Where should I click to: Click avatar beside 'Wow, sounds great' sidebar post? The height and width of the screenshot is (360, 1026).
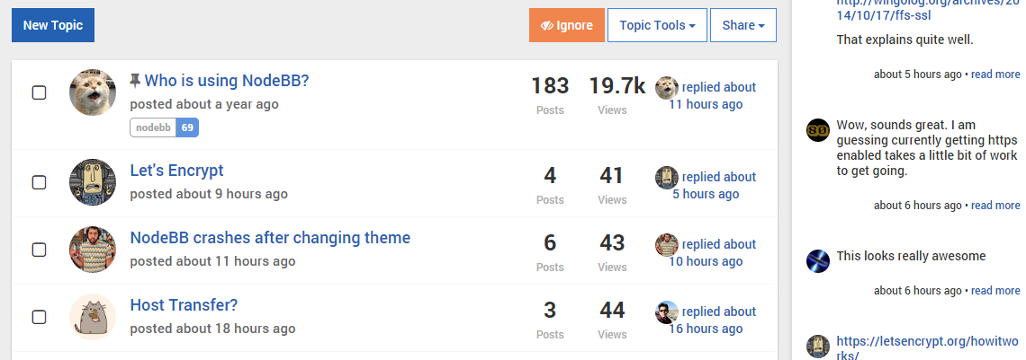click(817, 129)
